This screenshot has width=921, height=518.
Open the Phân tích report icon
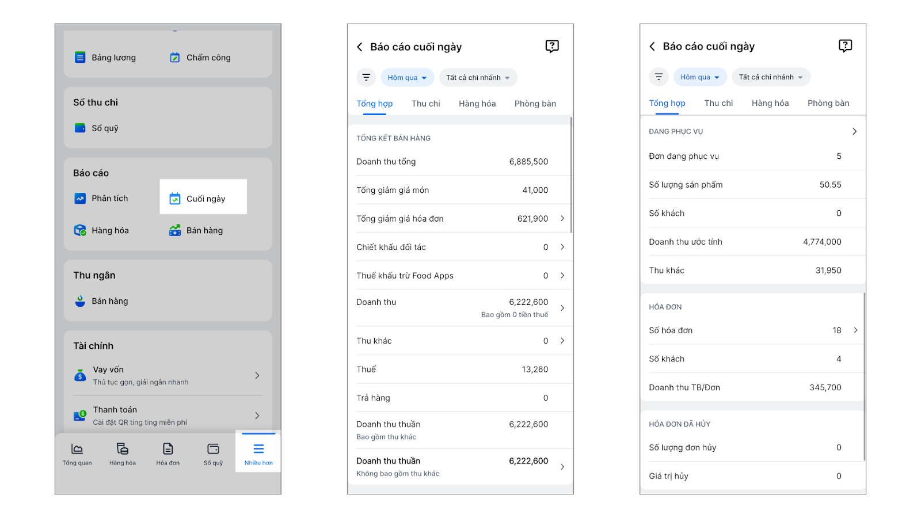[80, 199]
